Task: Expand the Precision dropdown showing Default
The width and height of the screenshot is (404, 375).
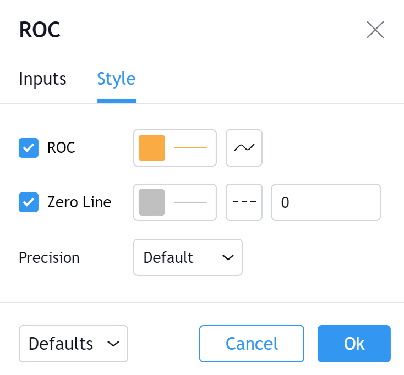Action: click(x=187, y=257)
